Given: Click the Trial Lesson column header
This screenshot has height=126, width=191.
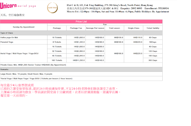Looking at the screenshot, I should tap(114, 28).
